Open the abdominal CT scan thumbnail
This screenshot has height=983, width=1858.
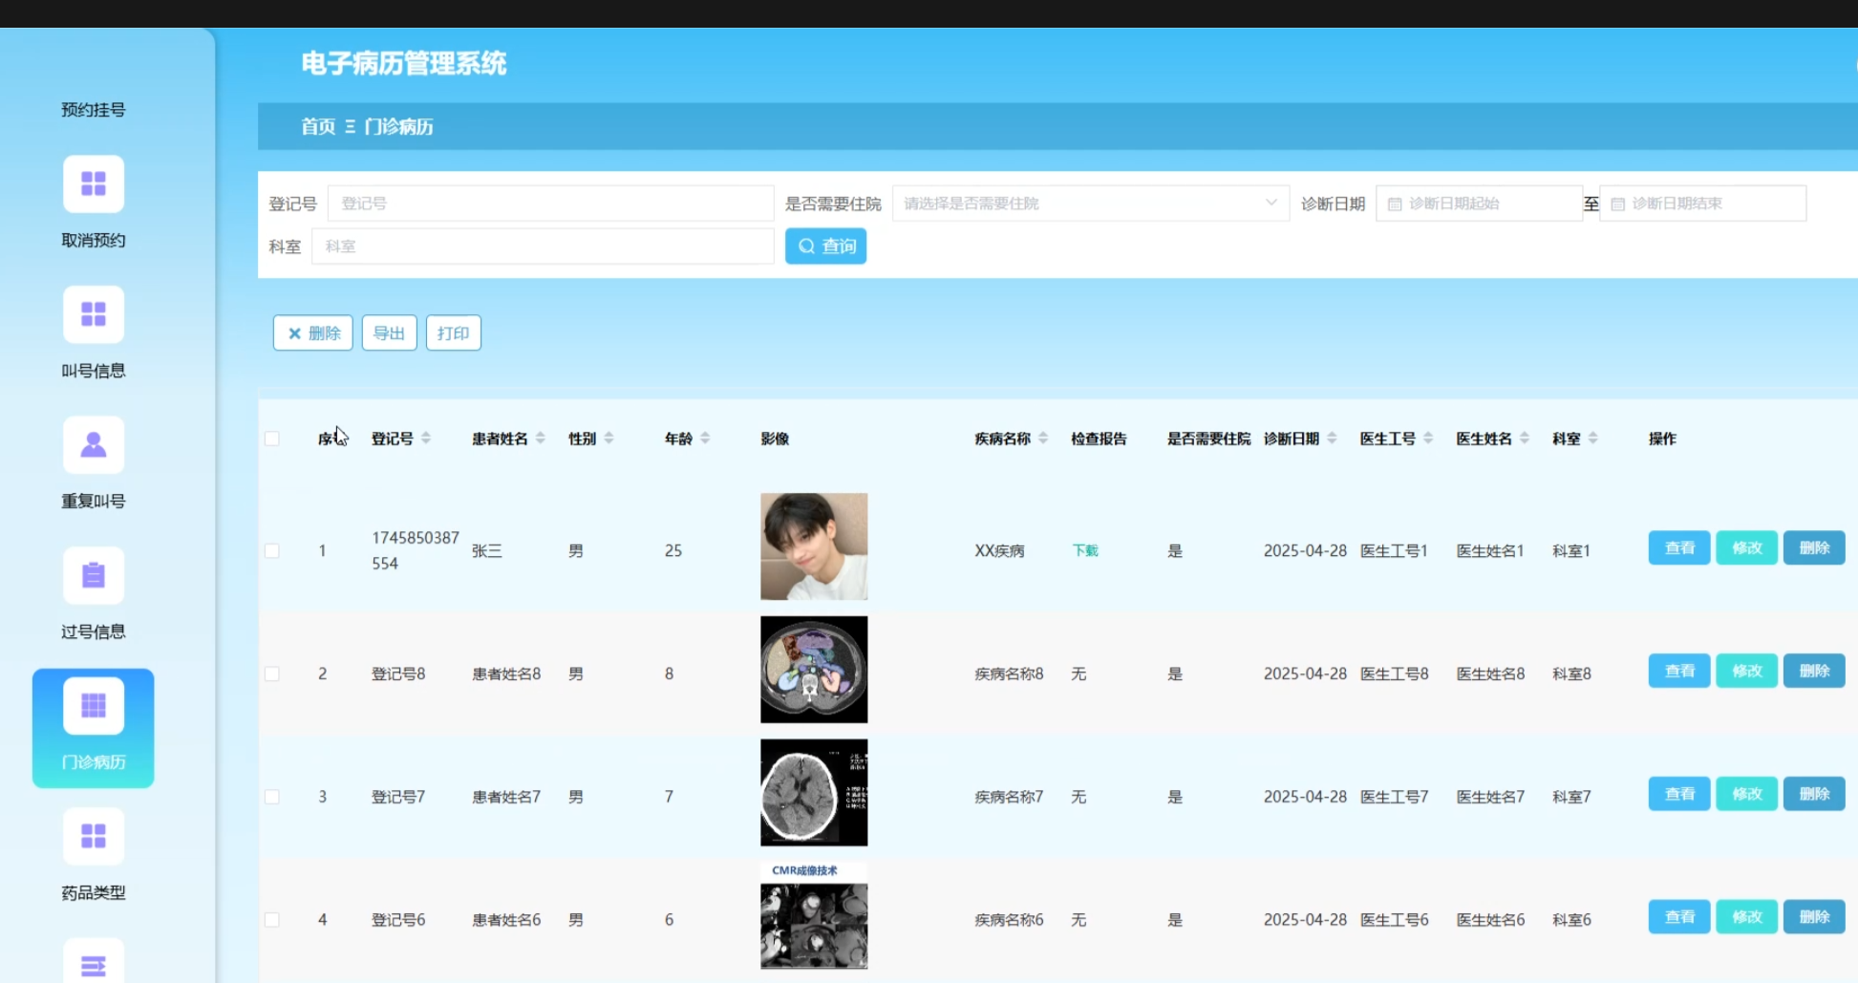(814, 670)
